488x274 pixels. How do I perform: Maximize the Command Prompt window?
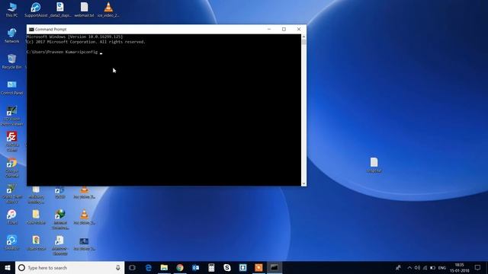click(x=284, y=29)
